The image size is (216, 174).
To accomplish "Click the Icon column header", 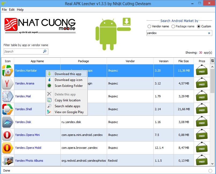I will (x=8, y=61).
